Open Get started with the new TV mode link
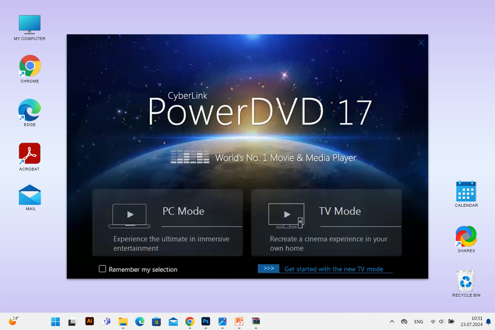This screenshot has height=330, width=495. [x=334, y=269]
